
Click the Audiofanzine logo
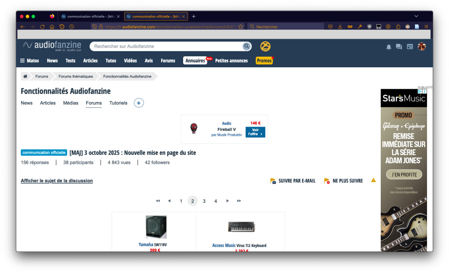(52, 46)
